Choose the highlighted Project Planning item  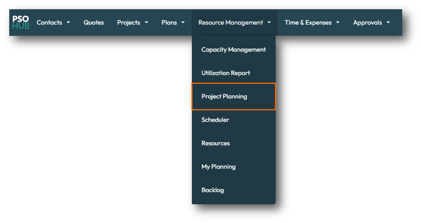[x=224, y=97]
